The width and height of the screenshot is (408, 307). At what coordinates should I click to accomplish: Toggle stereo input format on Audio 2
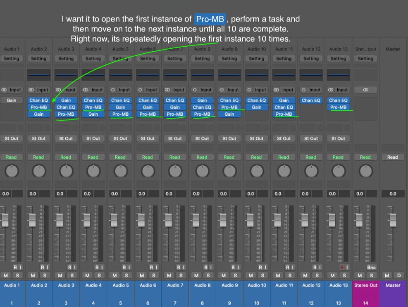coord(31,90)
